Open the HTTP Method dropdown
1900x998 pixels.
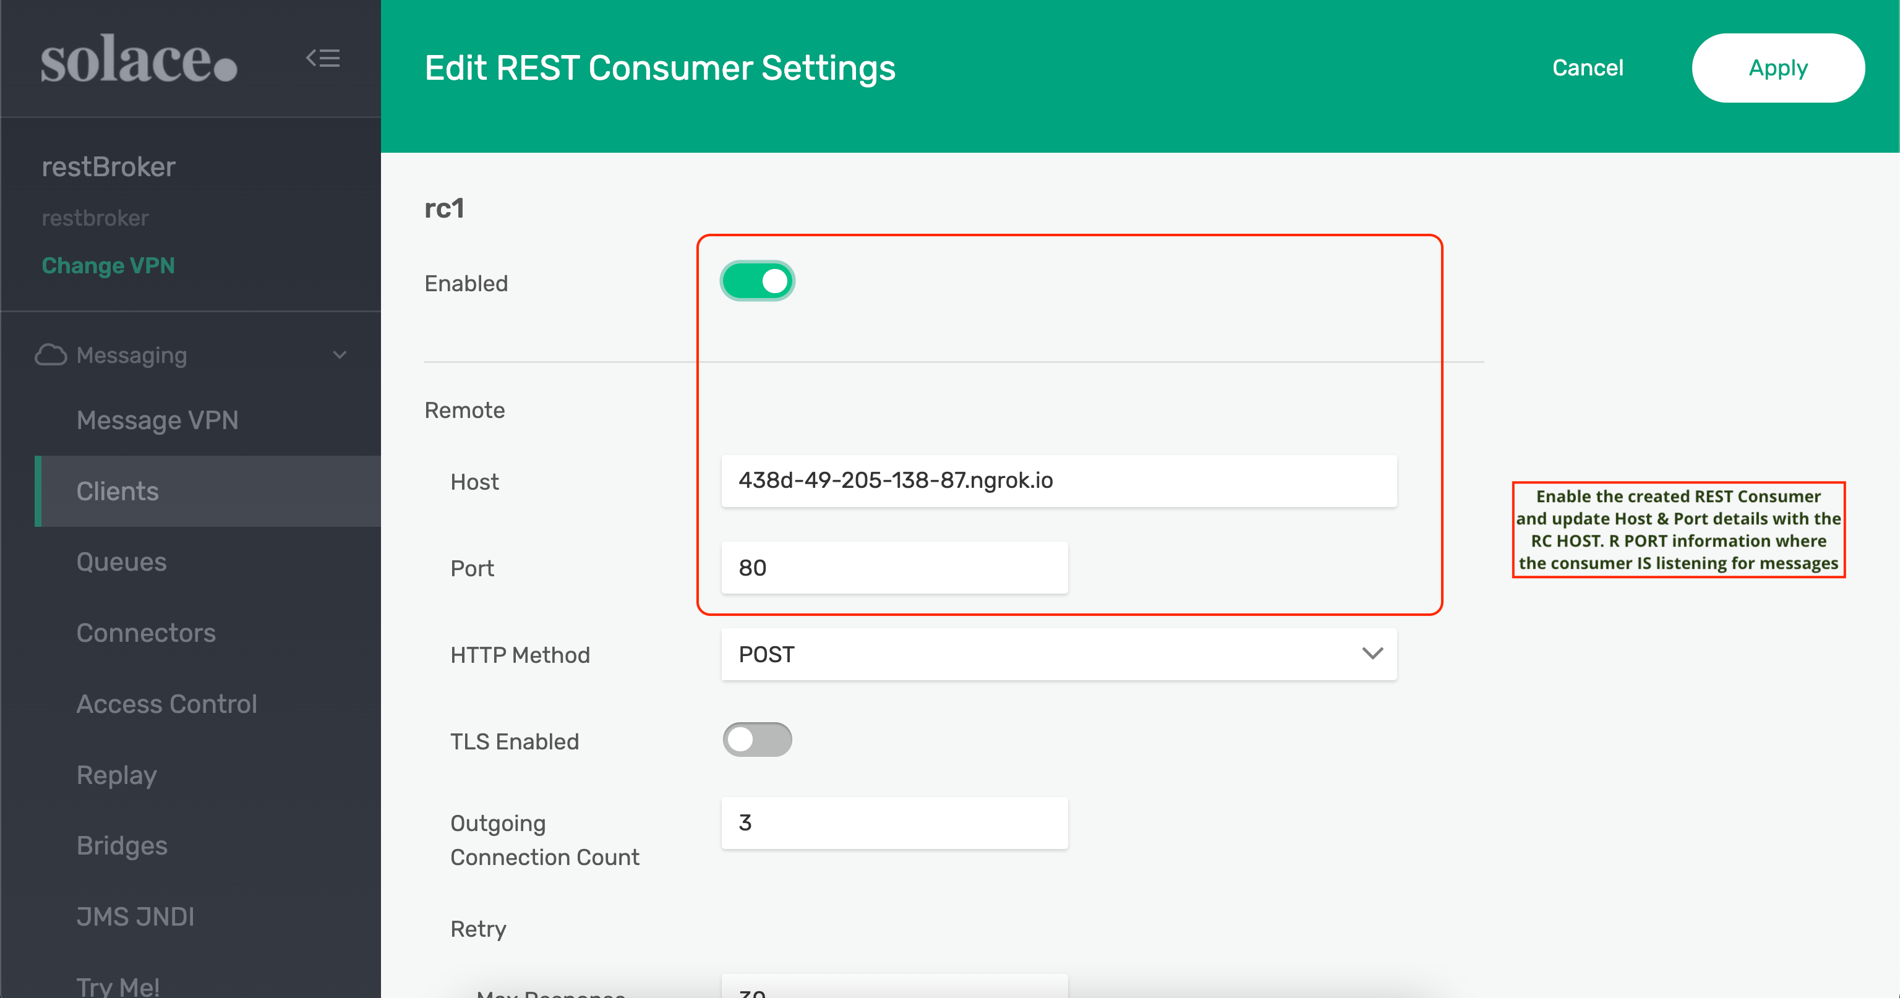[x=1058, y=654]
